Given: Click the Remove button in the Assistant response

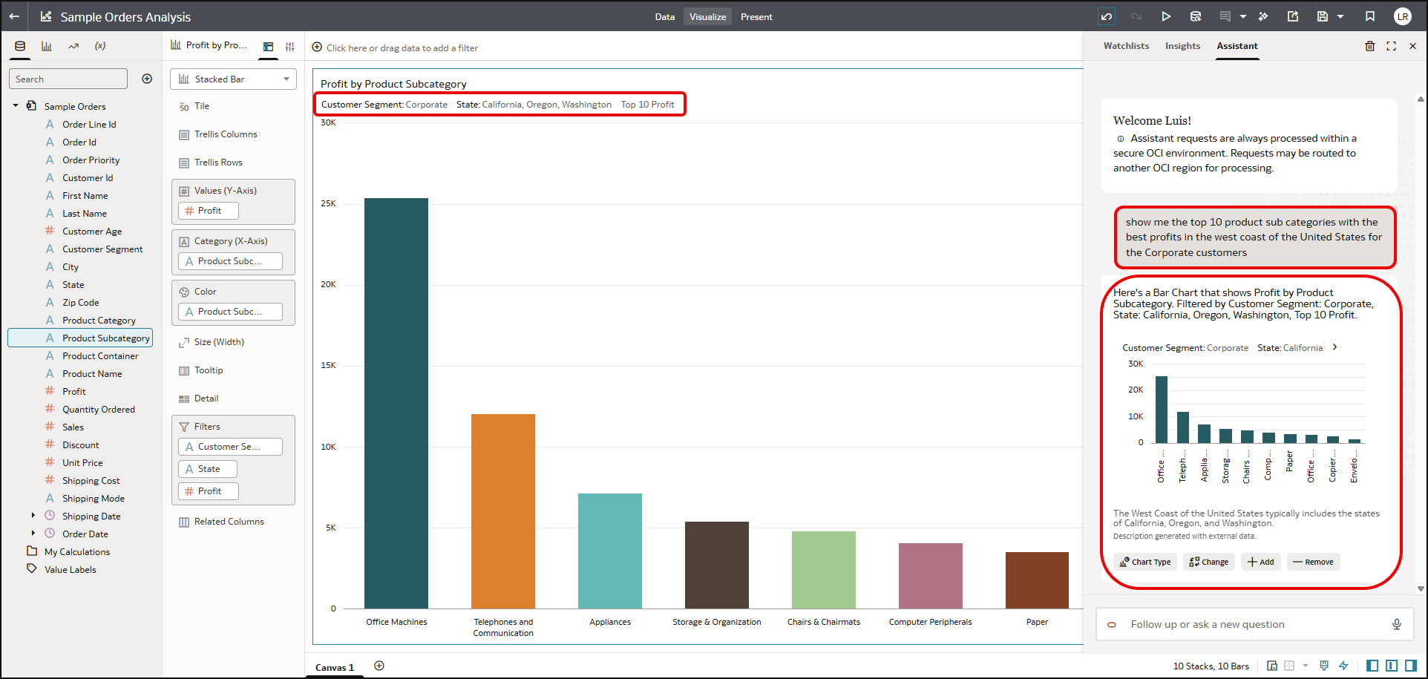Looking at the screenshot, I should coord(1313,562).
